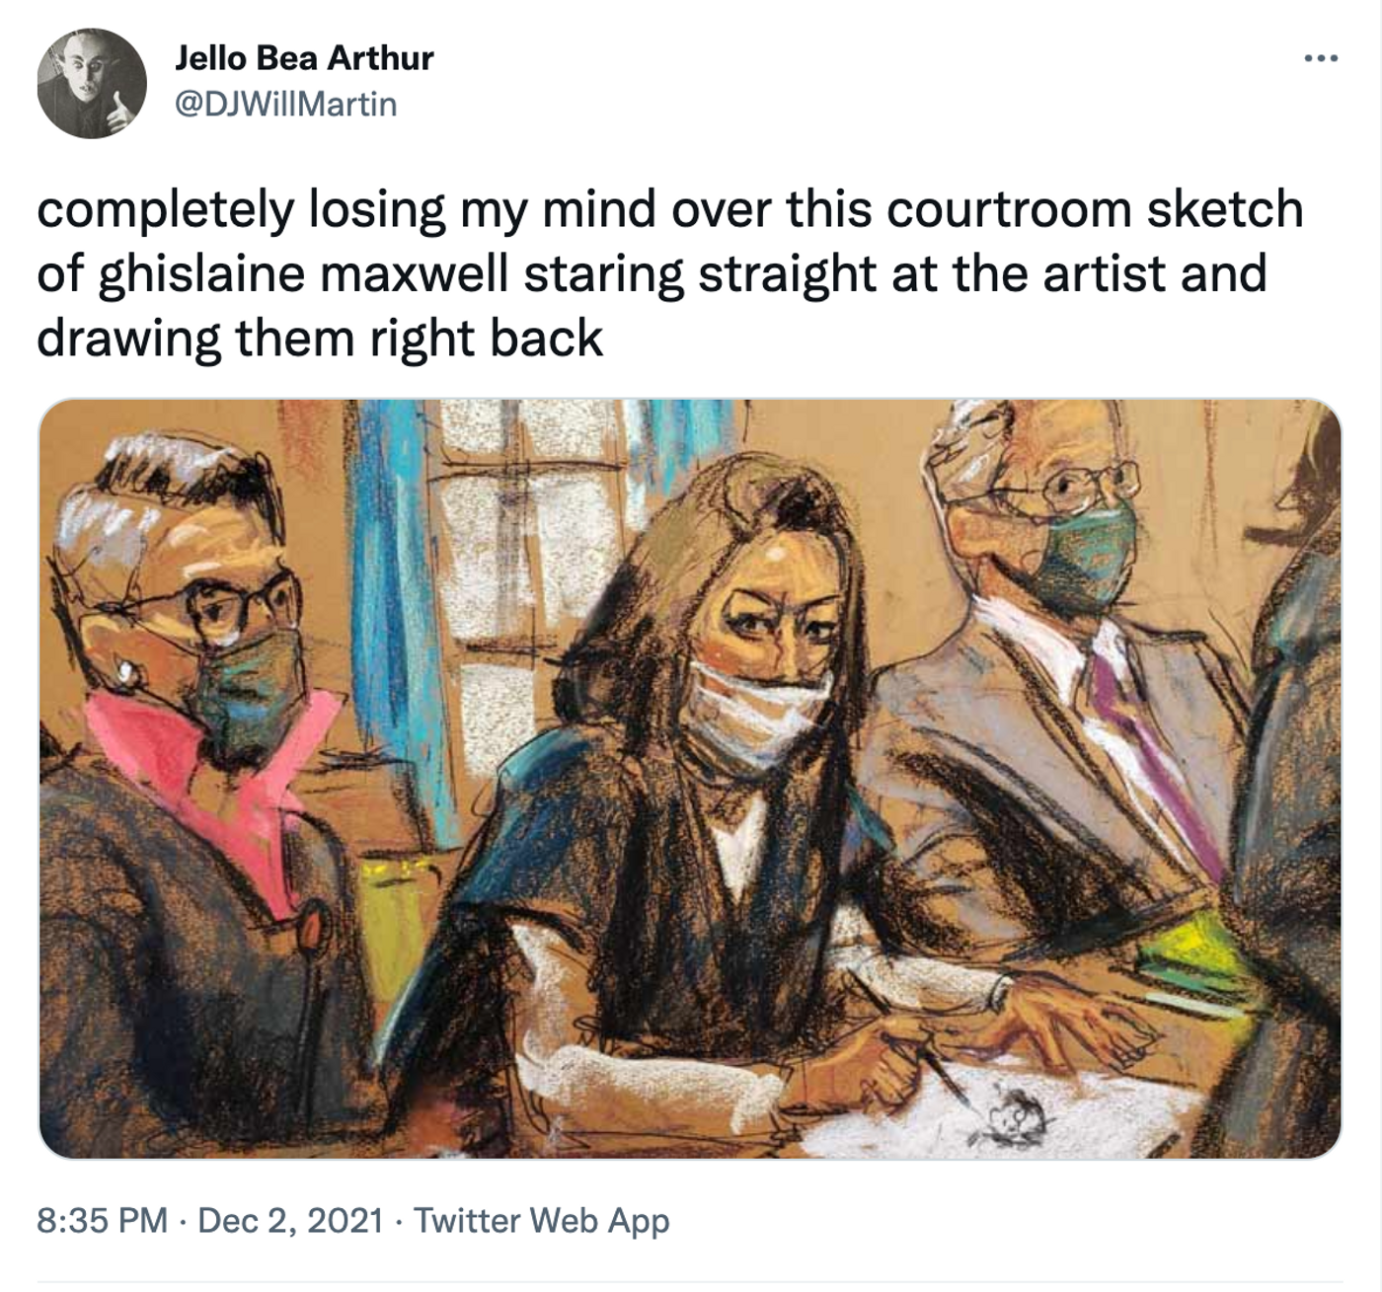The height and width of the screenshot is (1292, 1382).
Task: Visit the @DJWillMartin handle
Action: coord(285,104)
